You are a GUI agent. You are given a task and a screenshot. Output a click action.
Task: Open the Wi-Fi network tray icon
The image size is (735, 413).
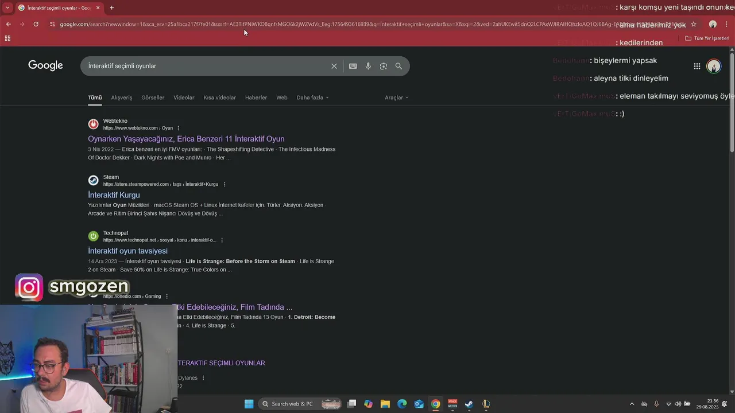pyautogui.click(x=668, y=404)
